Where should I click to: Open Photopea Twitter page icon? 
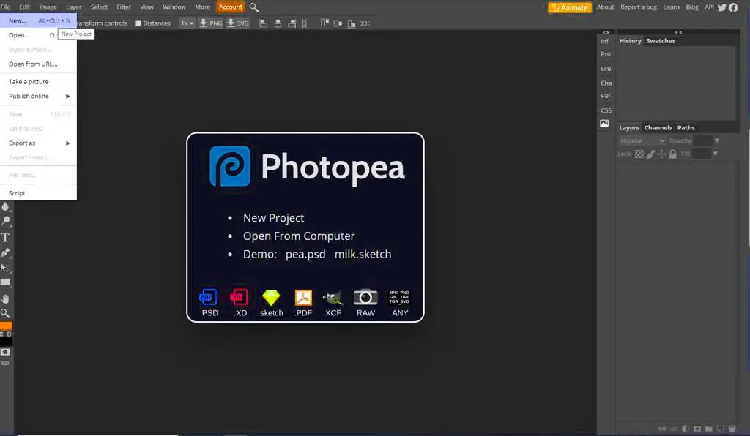point(721,7)
